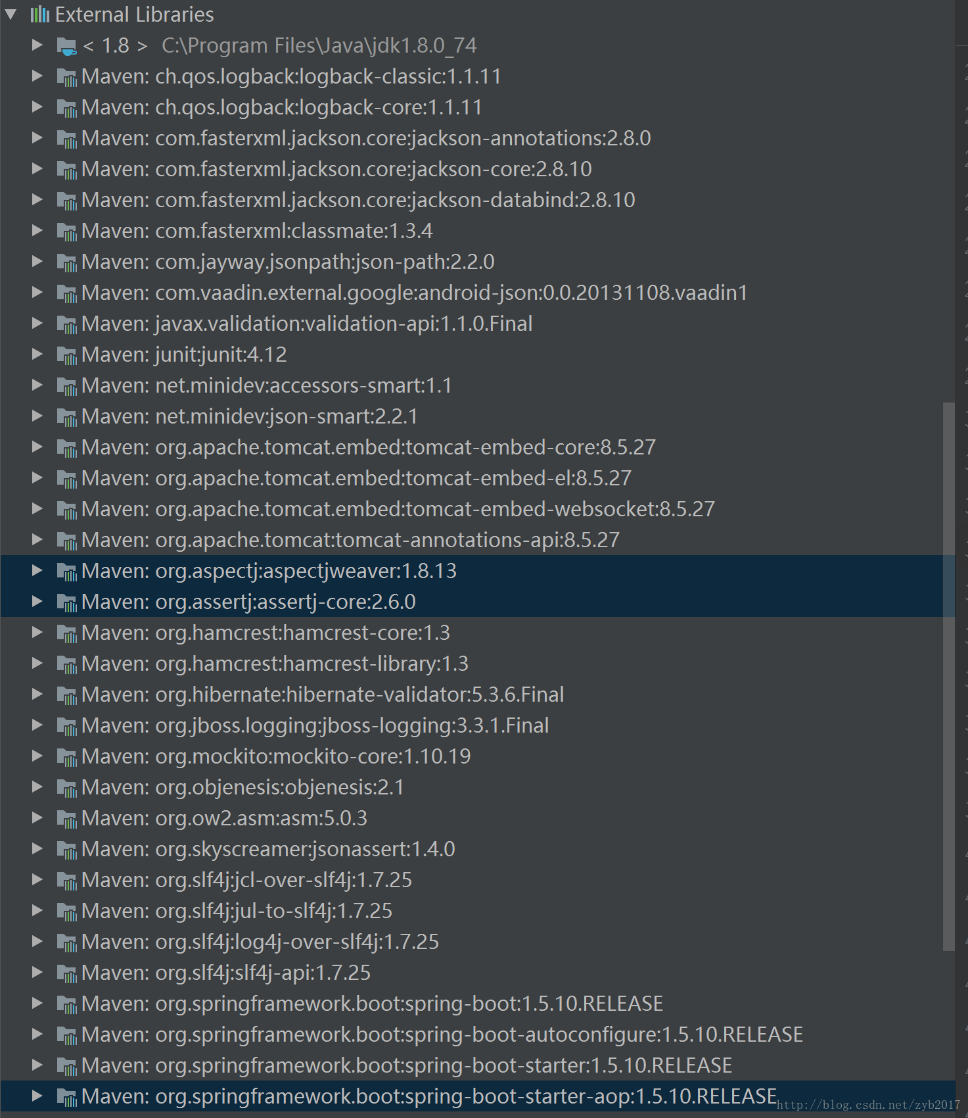This screenshot has width=968, height=1118.
Task: Expand jackson-annotations:2.8.0 library
Action: pos(37,137)
